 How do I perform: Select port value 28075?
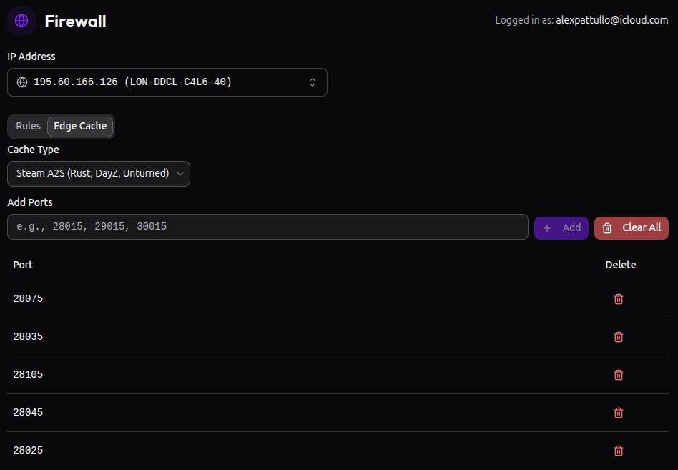(x=28, y=299)
